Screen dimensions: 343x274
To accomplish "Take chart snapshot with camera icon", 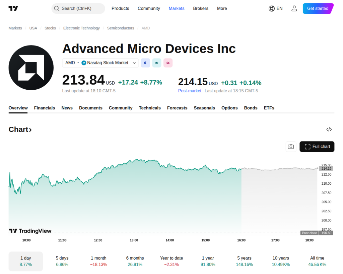I will tap(291, 147).
